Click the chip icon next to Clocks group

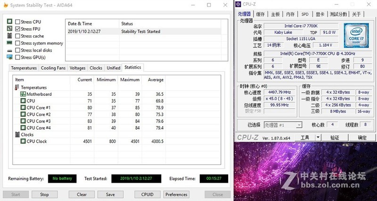(x=17, y=134)
